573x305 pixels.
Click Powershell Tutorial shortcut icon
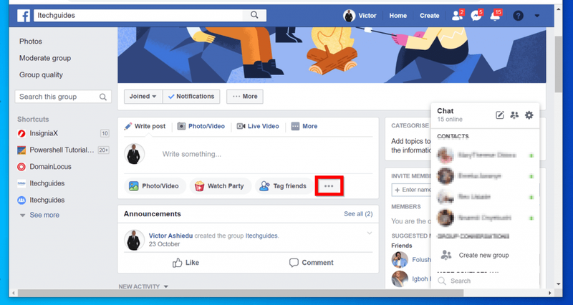[21, 150]
